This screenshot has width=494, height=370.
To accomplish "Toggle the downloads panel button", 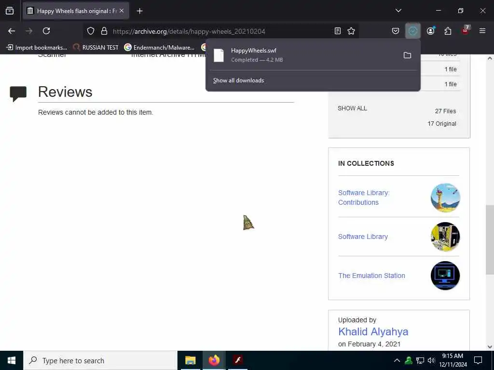I will [413, 31].
